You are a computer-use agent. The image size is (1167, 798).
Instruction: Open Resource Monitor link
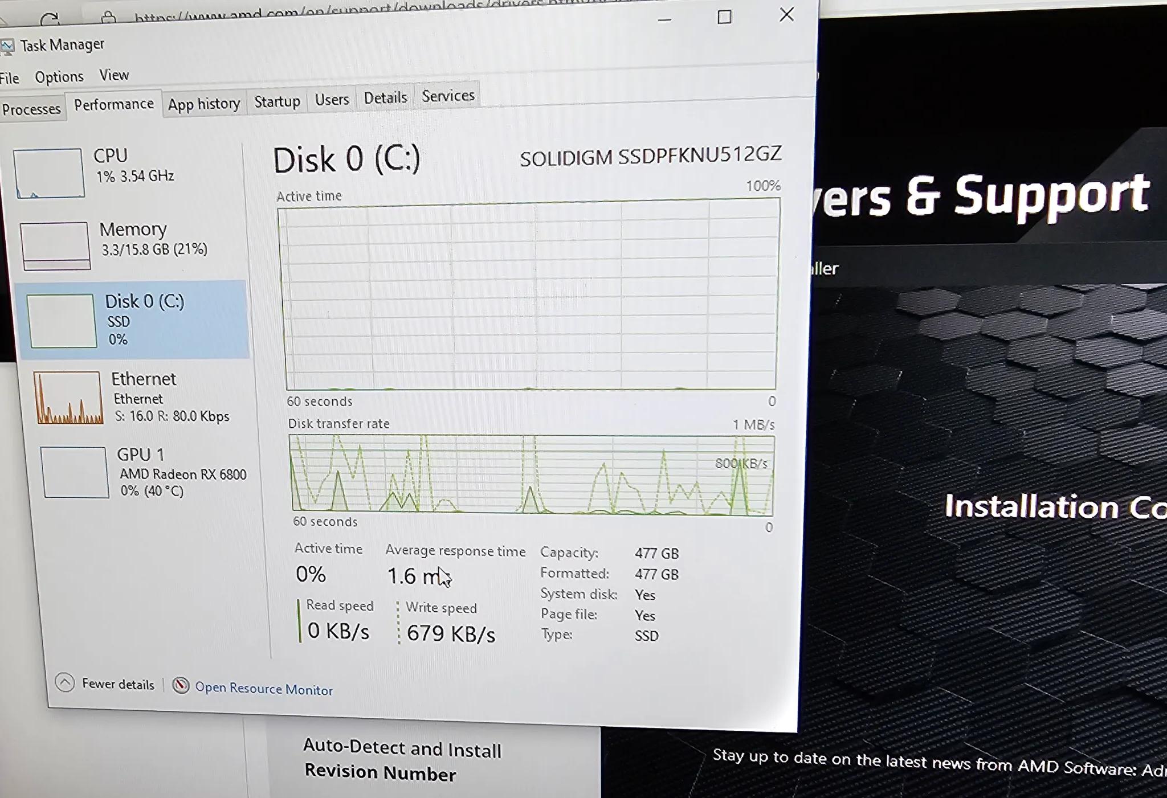point(264,689)
